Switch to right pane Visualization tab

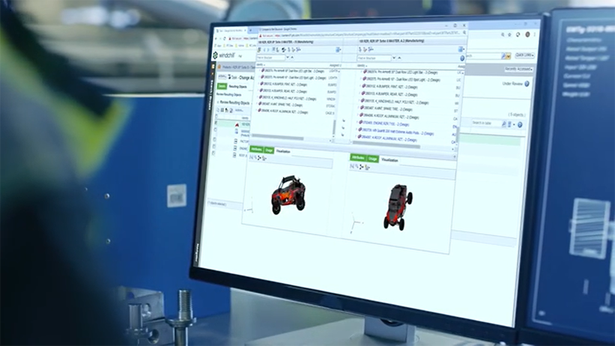389,160
